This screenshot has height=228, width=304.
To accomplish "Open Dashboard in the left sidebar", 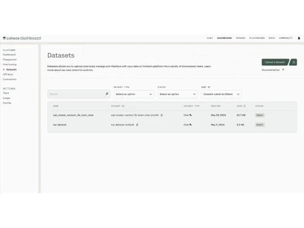I will (9, 55).
